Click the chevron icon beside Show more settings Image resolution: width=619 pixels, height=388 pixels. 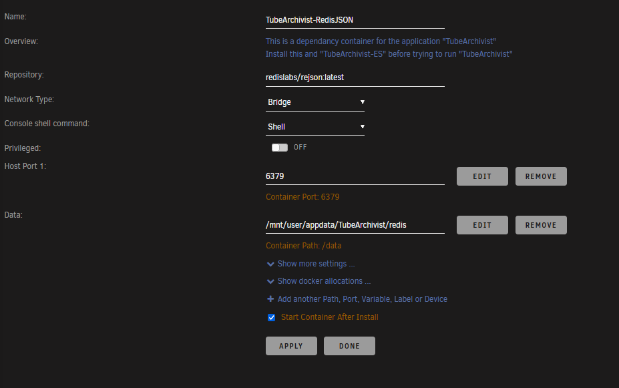pos(270,264)
